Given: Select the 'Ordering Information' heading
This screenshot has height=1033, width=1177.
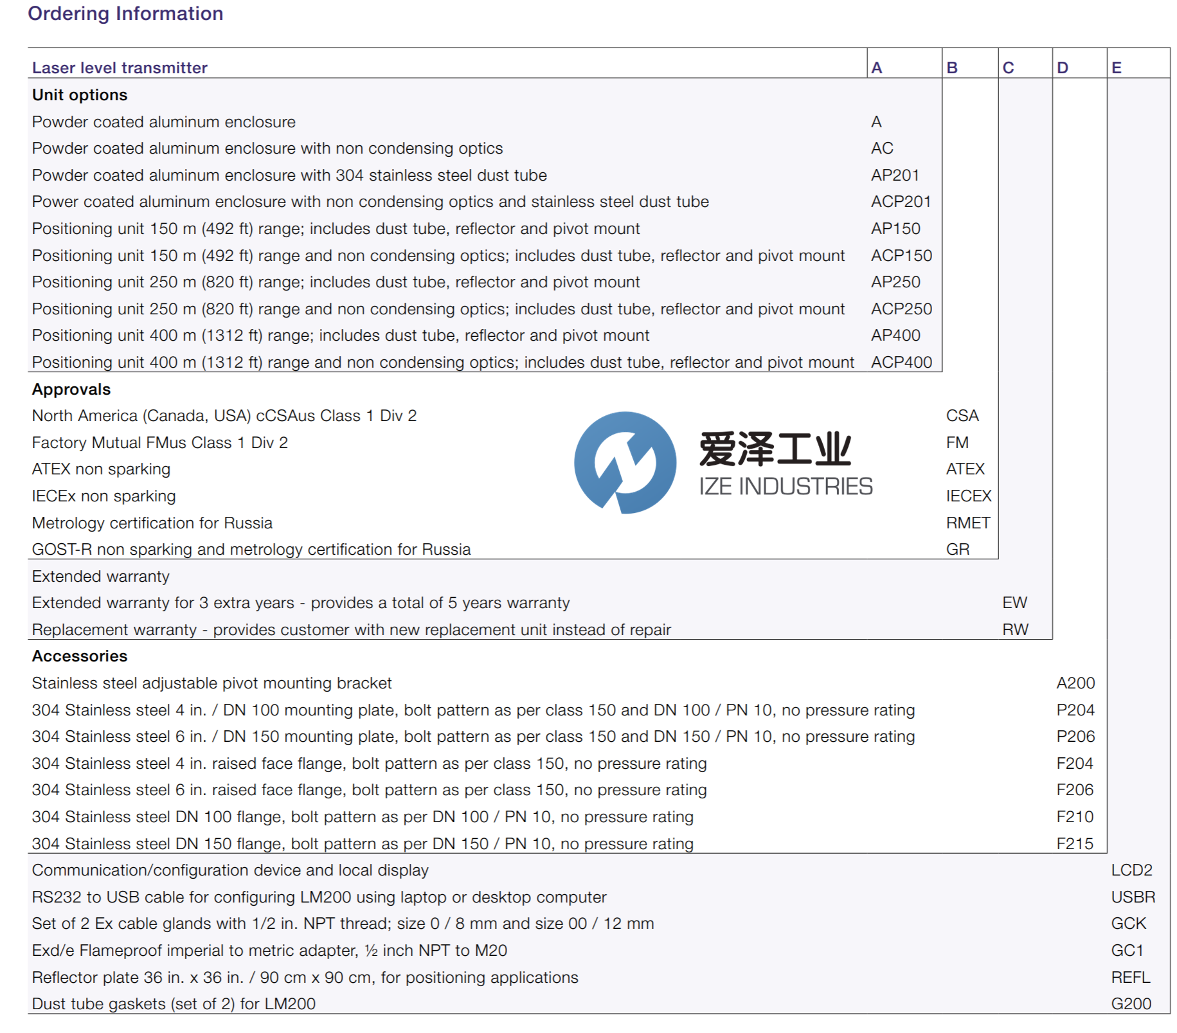Looking at the screenshot, I should pos(125,14).
